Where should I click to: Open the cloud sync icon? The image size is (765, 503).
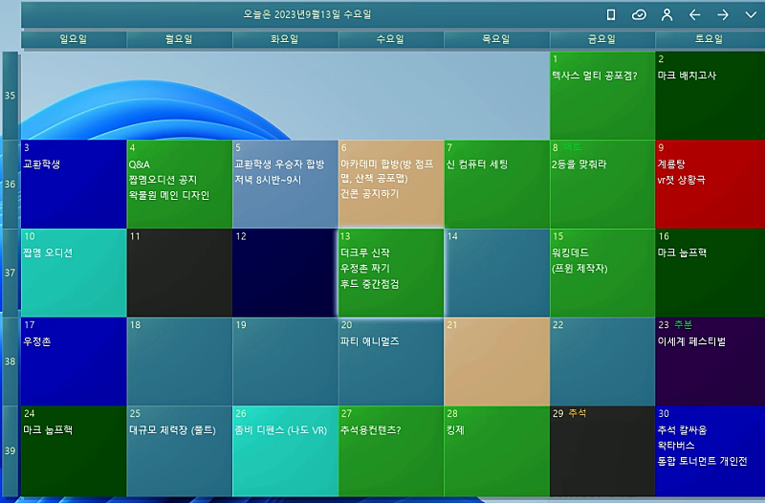[x=639, y=15]
